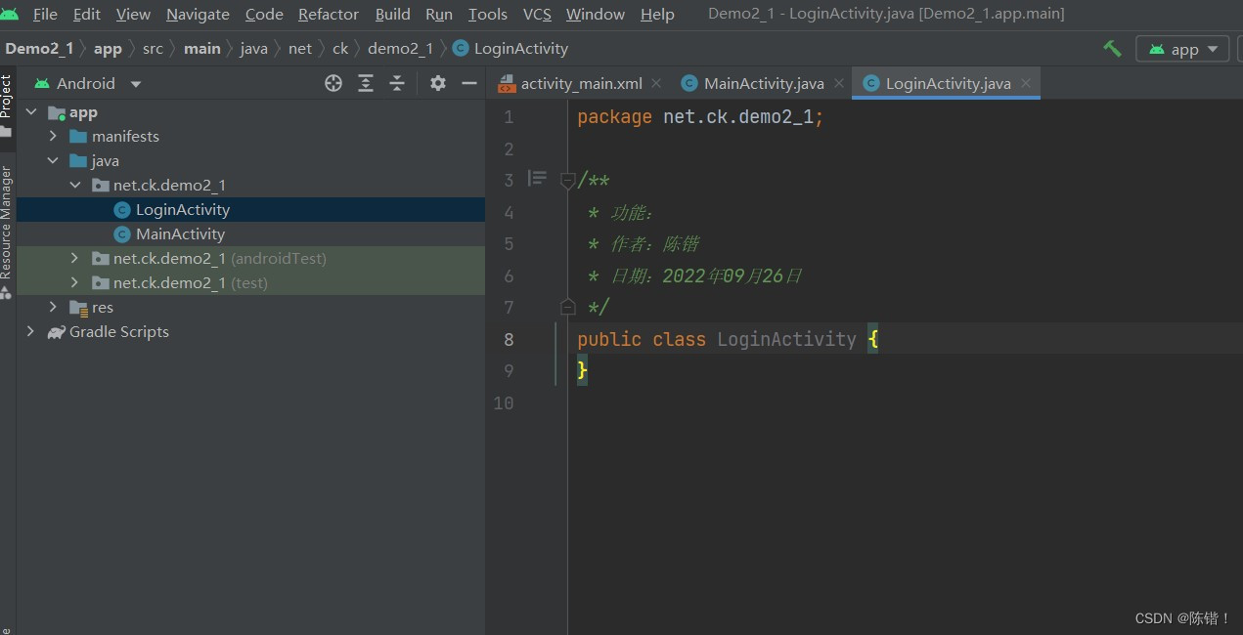Open the Build menu
The height and width of the screenshot is (635, 1243).
tap(393, 14)
